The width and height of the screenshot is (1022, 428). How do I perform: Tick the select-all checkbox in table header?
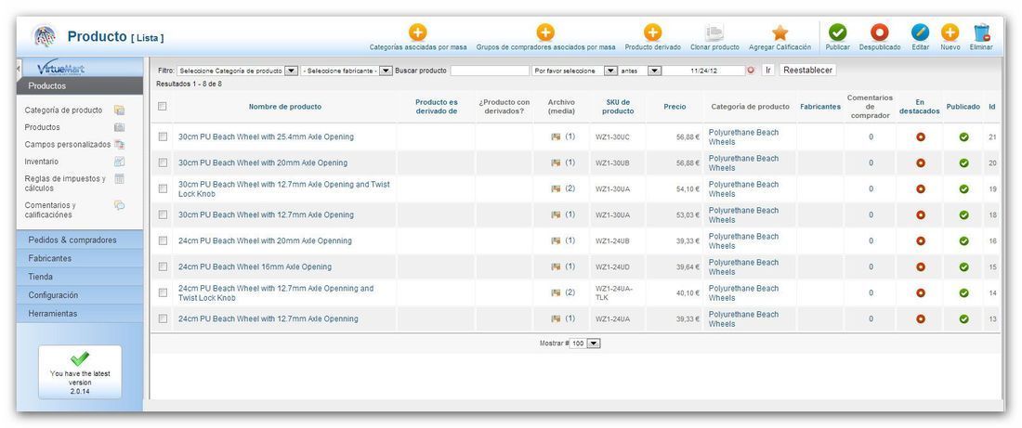tap(163, 106)
